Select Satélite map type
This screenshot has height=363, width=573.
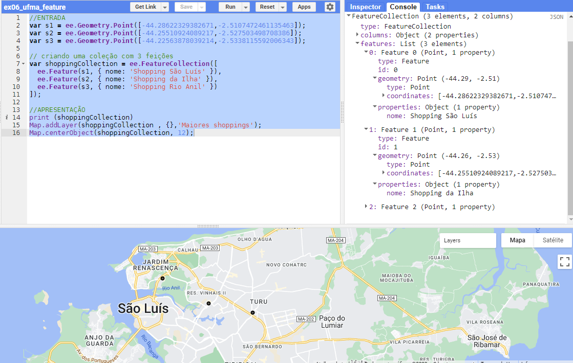[x=553, y=240]
